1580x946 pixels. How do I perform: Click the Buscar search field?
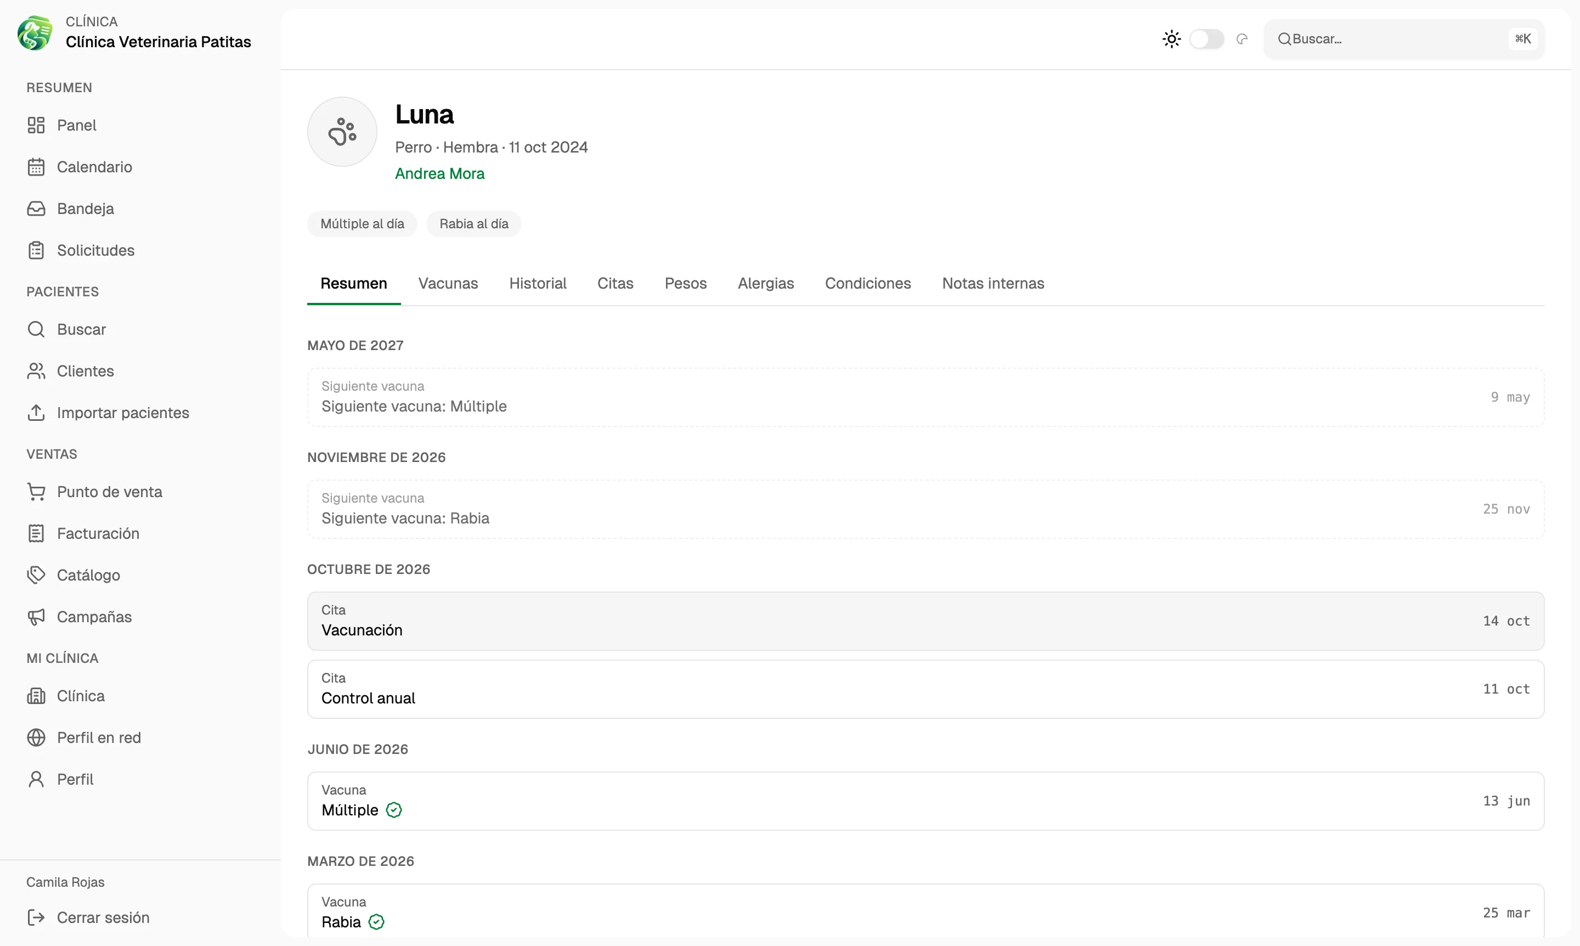click(1404, 39)
